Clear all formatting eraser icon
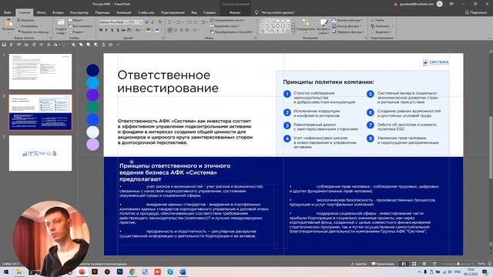This screenshot has width=493, height=277. (x=160, y=22)
